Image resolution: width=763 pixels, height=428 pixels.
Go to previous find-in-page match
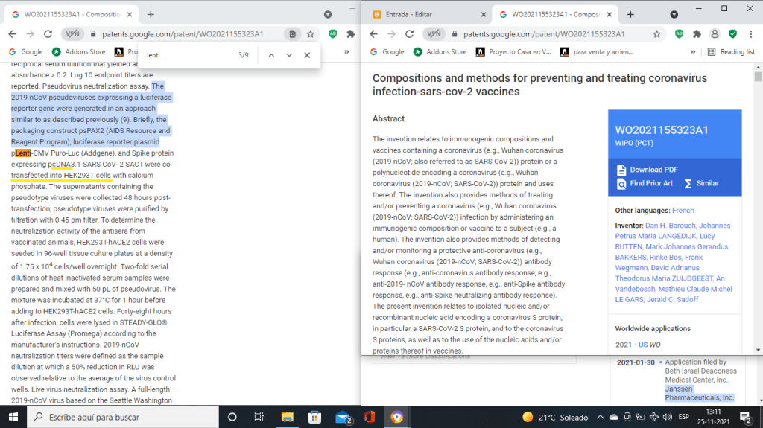[271, 55]
